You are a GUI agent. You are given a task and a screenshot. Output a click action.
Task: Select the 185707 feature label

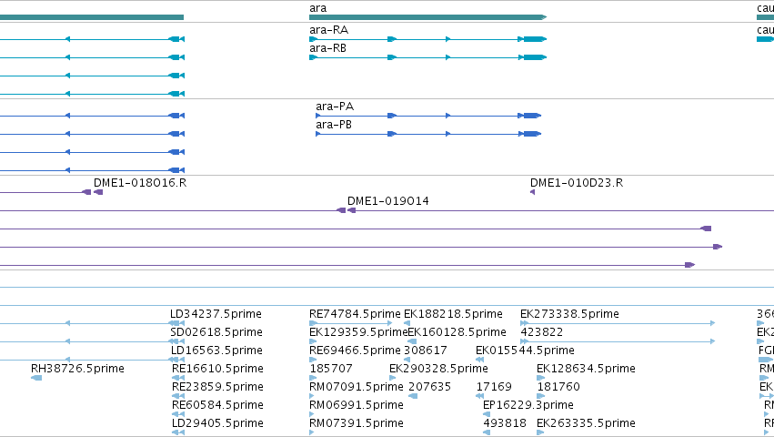pos(331,369)
